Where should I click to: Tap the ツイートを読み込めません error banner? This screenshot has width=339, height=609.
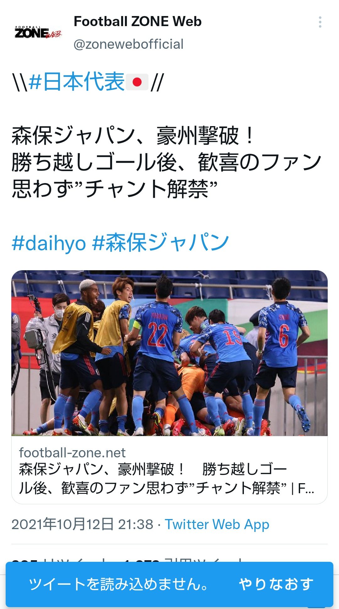(x=169, y=584)
